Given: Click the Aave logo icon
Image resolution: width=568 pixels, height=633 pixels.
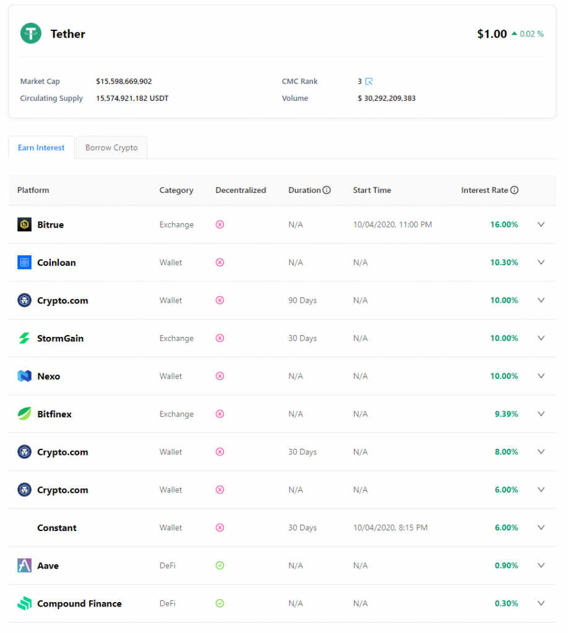Looking at the screenshot, I should (x=24, y=566).
